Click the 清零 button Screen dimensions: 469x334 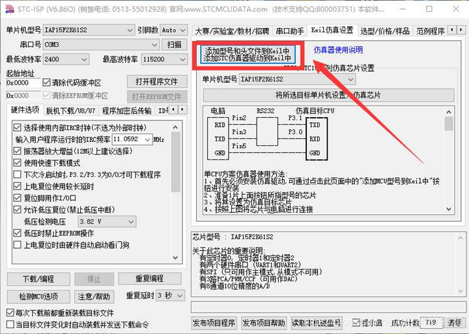pyautogui.click(x=454, y=323)
